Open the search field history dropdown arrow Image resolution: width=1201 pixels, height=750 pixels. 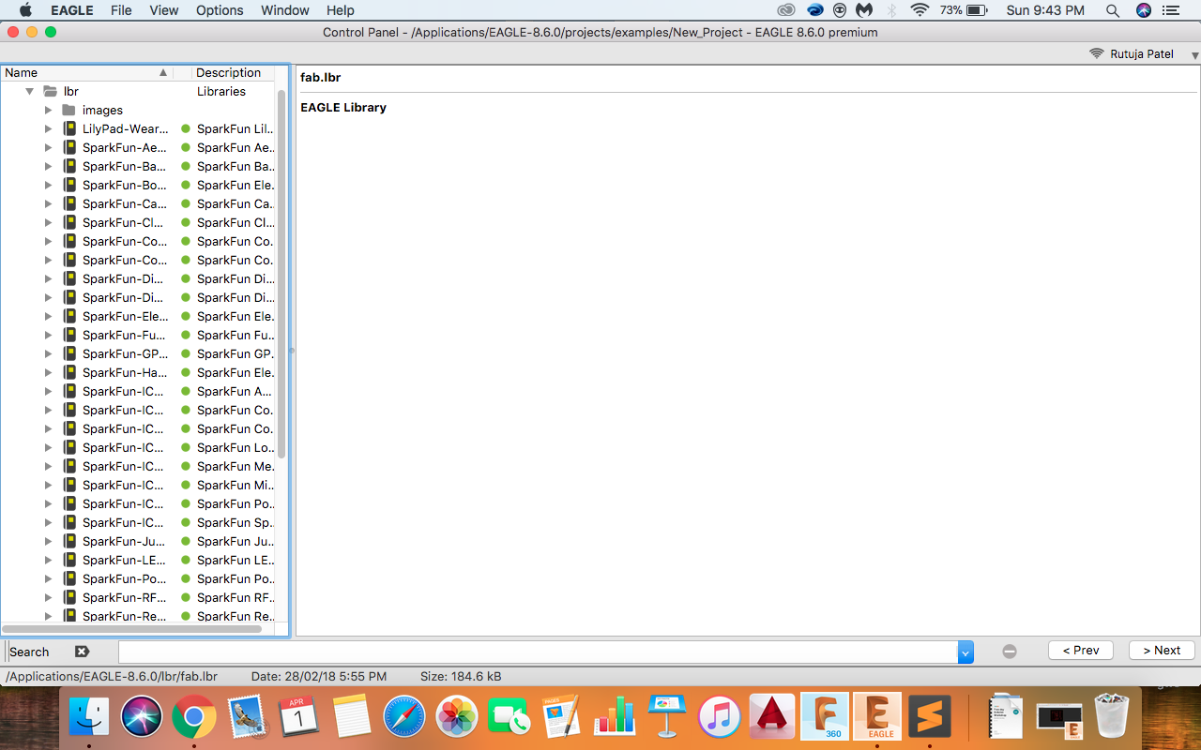[x=965, y=652]
